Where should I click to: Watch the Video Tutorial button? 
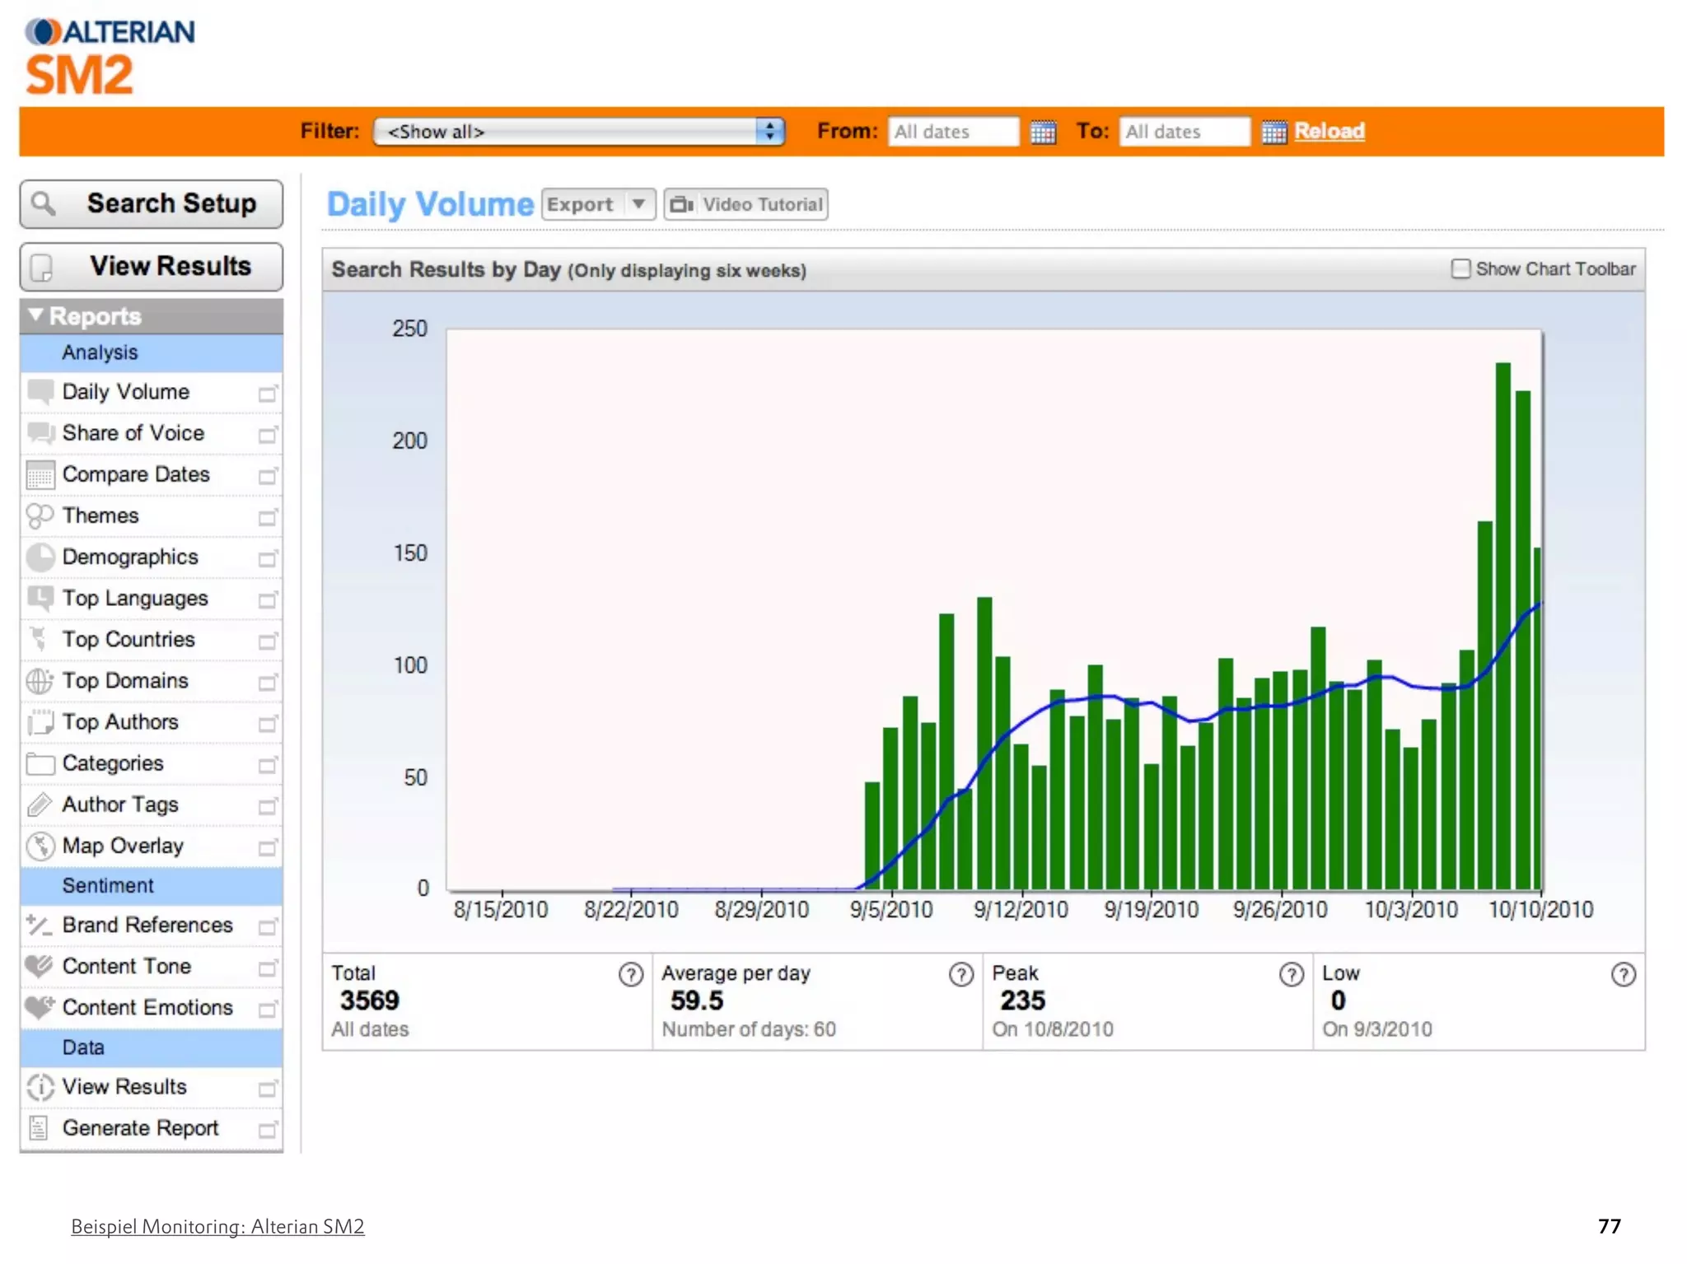point(745,204)
